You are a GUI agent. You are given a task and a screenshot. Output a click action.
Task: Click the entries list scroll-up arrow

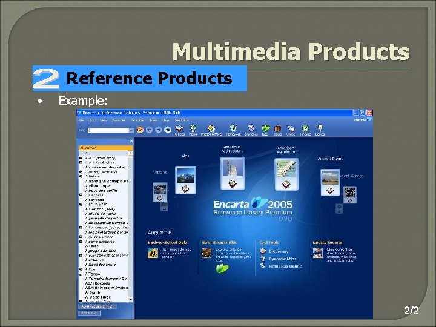coord(130,153)
